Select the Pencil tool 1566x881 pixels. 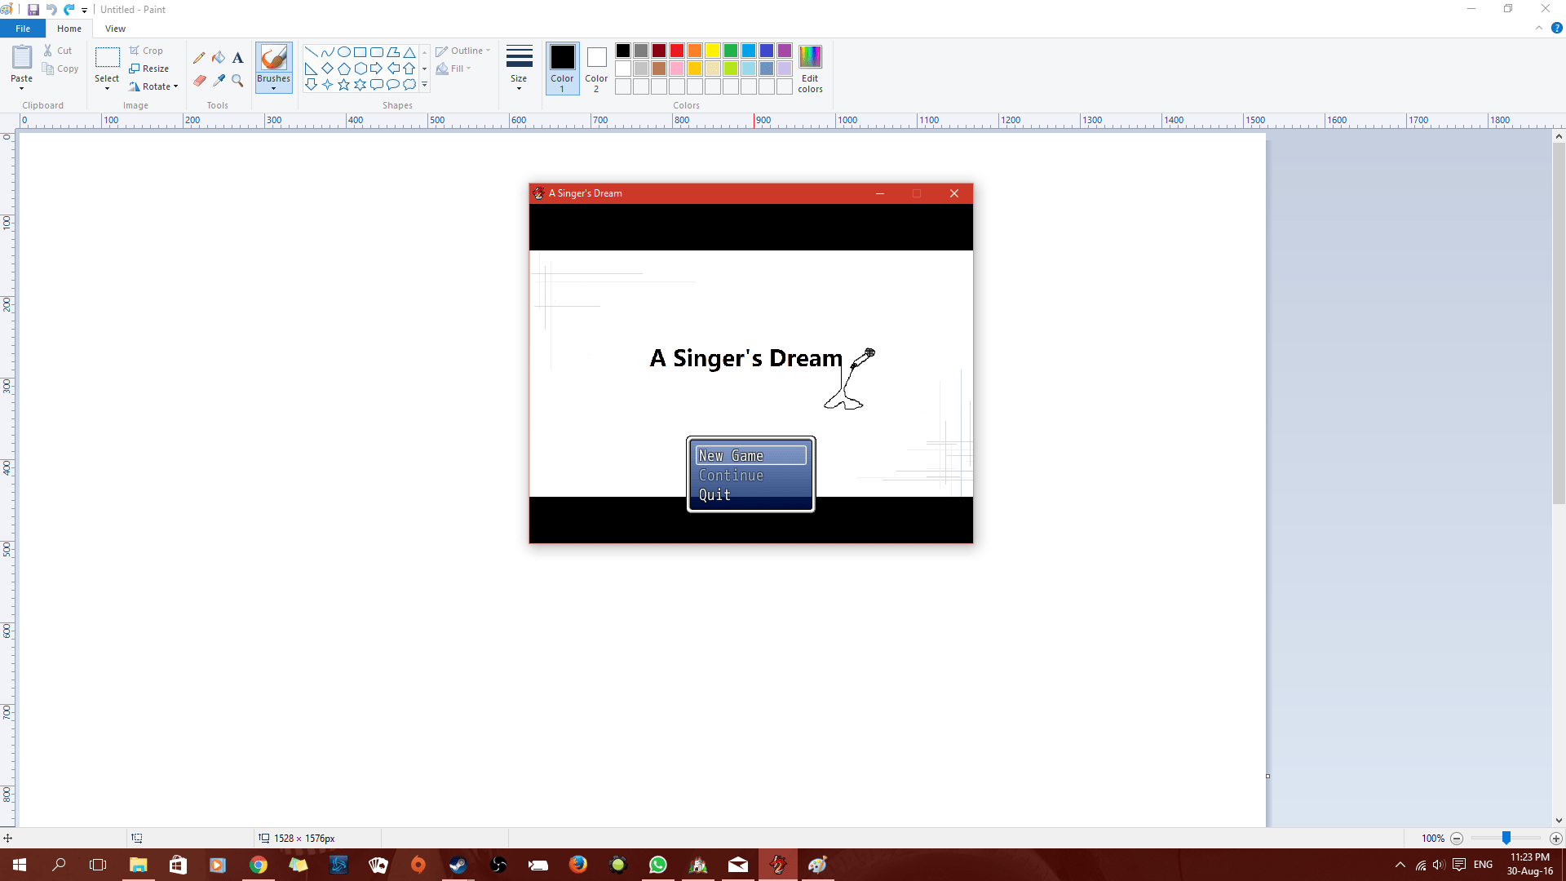[x=199, y=58]
